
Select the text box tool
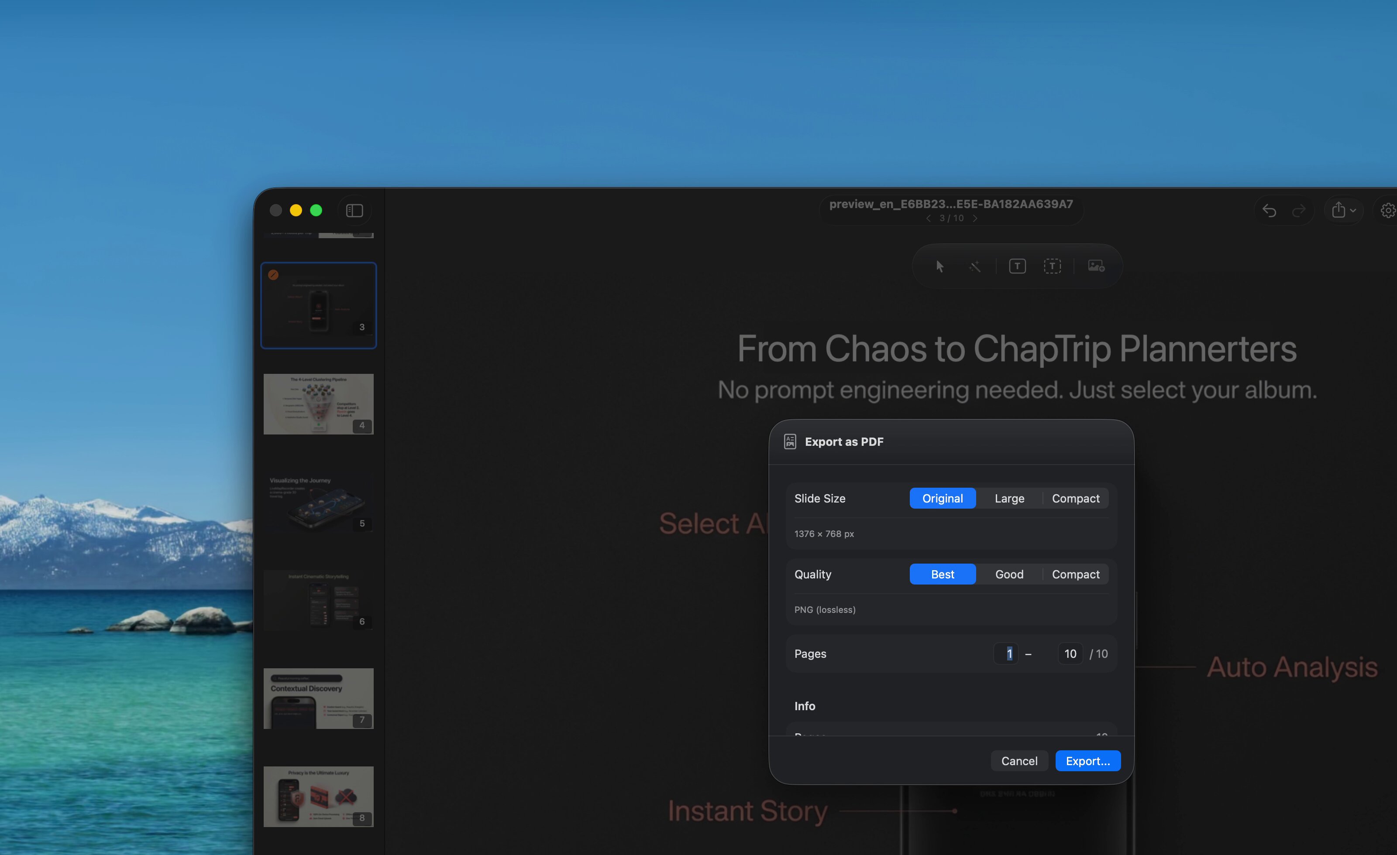click(x=1017, y=266)
